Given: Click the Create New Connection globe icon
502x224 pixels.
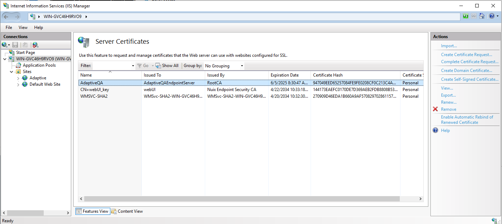Looking at the screenshot, I should (5, 45).
